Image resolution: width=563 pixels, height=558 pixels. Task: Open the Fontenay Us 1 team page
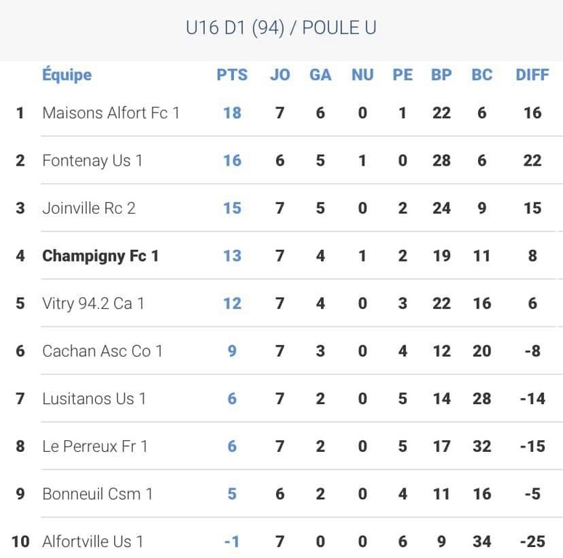pos(92,161)
